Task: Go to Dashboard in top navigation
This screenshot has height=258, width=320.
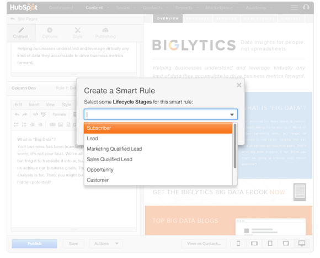Action: [61, 8]
